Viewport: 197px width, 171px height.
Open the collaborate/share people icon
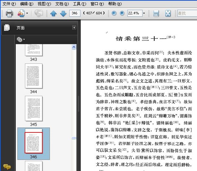pyautogui.click(x=21, y=13)
